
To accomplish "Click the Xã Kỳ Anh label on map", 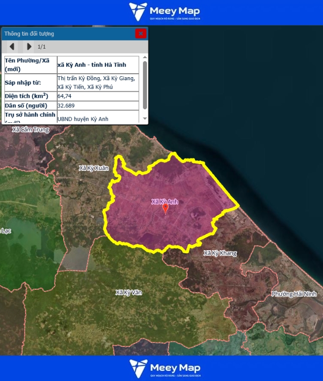I will click(165, 202).
